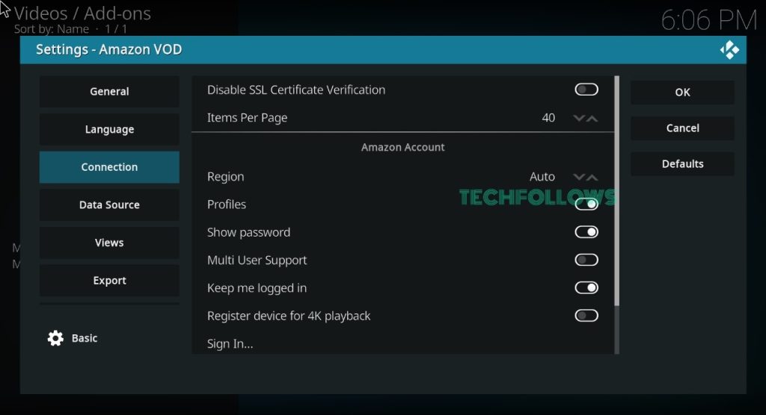
Task: Confirm settings with the OK button
Action: pos(682,92)
